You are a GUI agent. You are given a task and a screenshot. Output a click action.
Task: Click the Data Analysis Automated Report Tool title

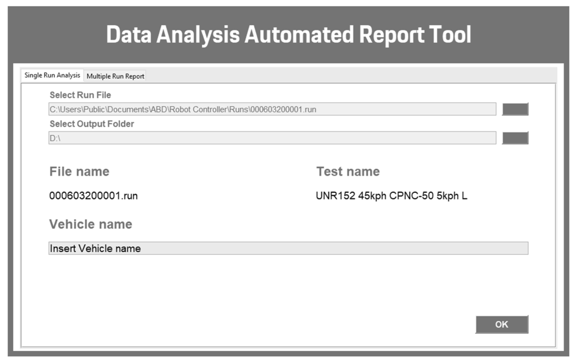click(x=289, y=35)
